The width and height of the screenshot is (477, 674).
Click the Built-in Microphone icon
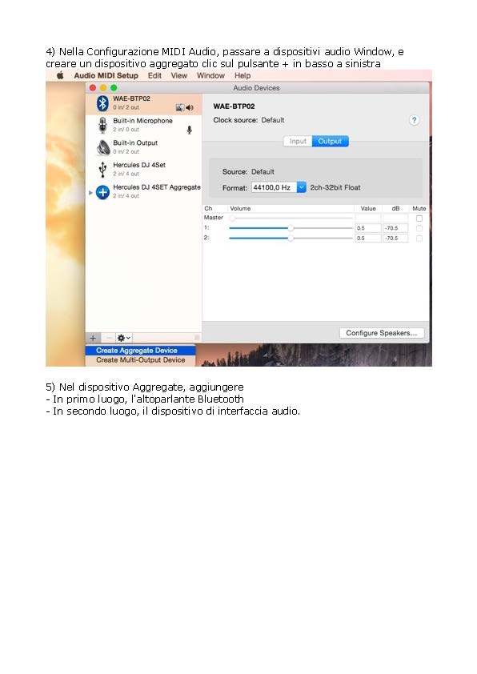pyautogui.click(x=102, y=125)
